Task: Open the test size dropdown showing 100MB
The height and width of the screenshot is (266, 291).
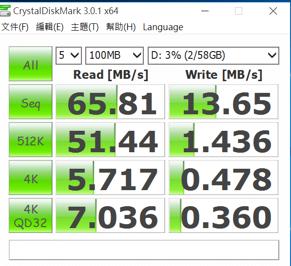Action: click(x=115, y=55)
